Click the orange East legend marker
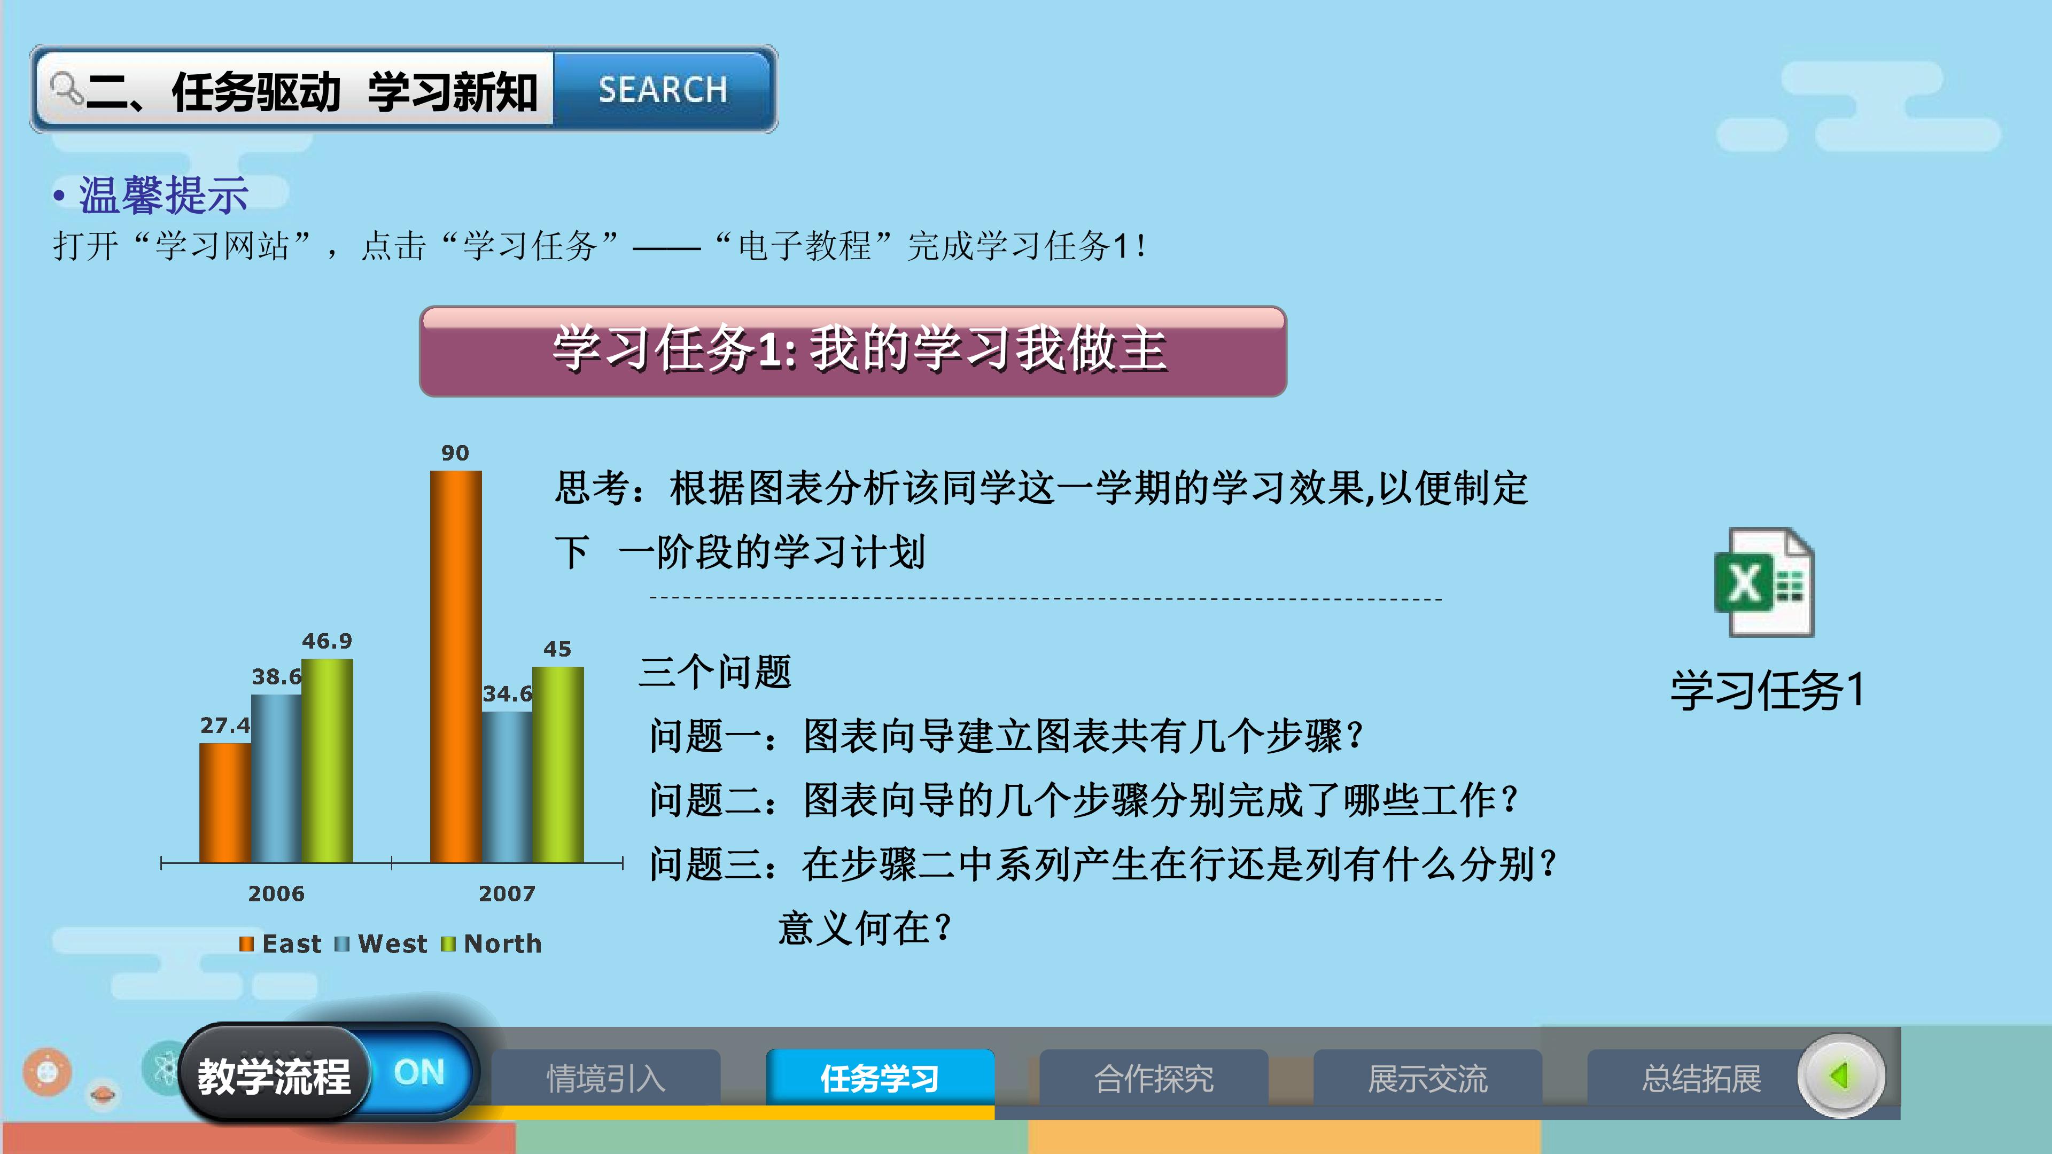 pyautogui.click(x=246, y=944)
